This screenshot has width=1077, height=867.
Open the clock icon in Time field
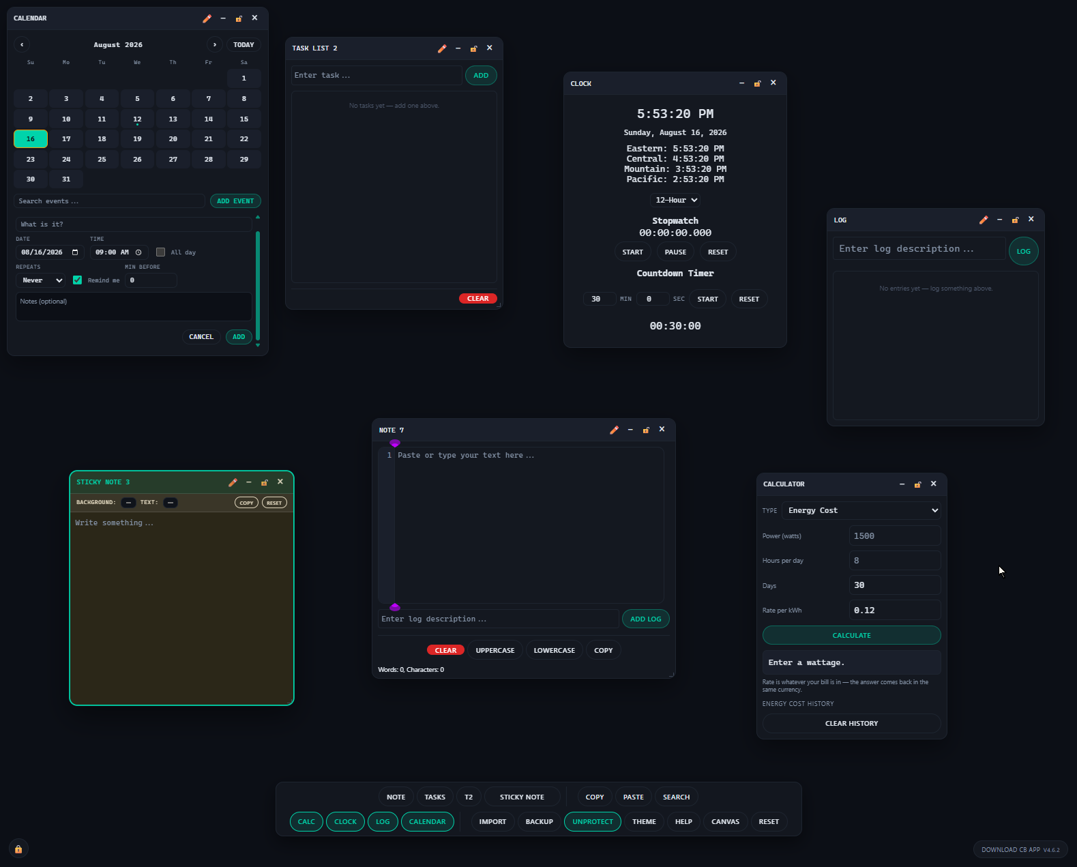point(138,252)
